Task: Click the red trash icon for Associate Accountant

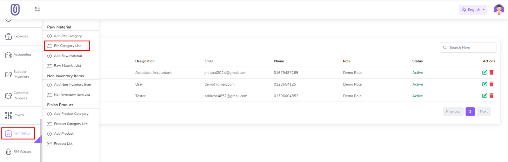Action: tap(491, 73)
